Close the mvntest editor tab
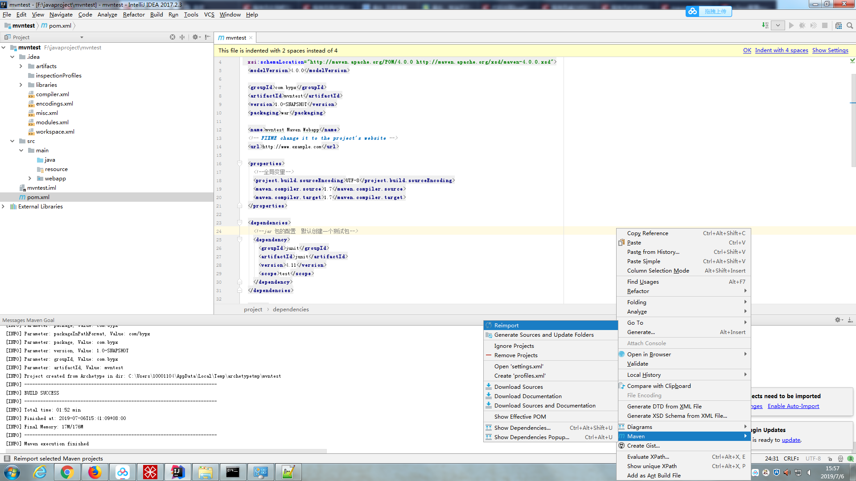 (x=251, y=38)
